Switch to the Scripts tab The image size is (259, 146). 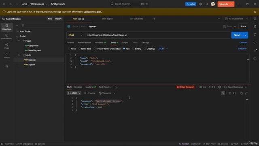125,43
